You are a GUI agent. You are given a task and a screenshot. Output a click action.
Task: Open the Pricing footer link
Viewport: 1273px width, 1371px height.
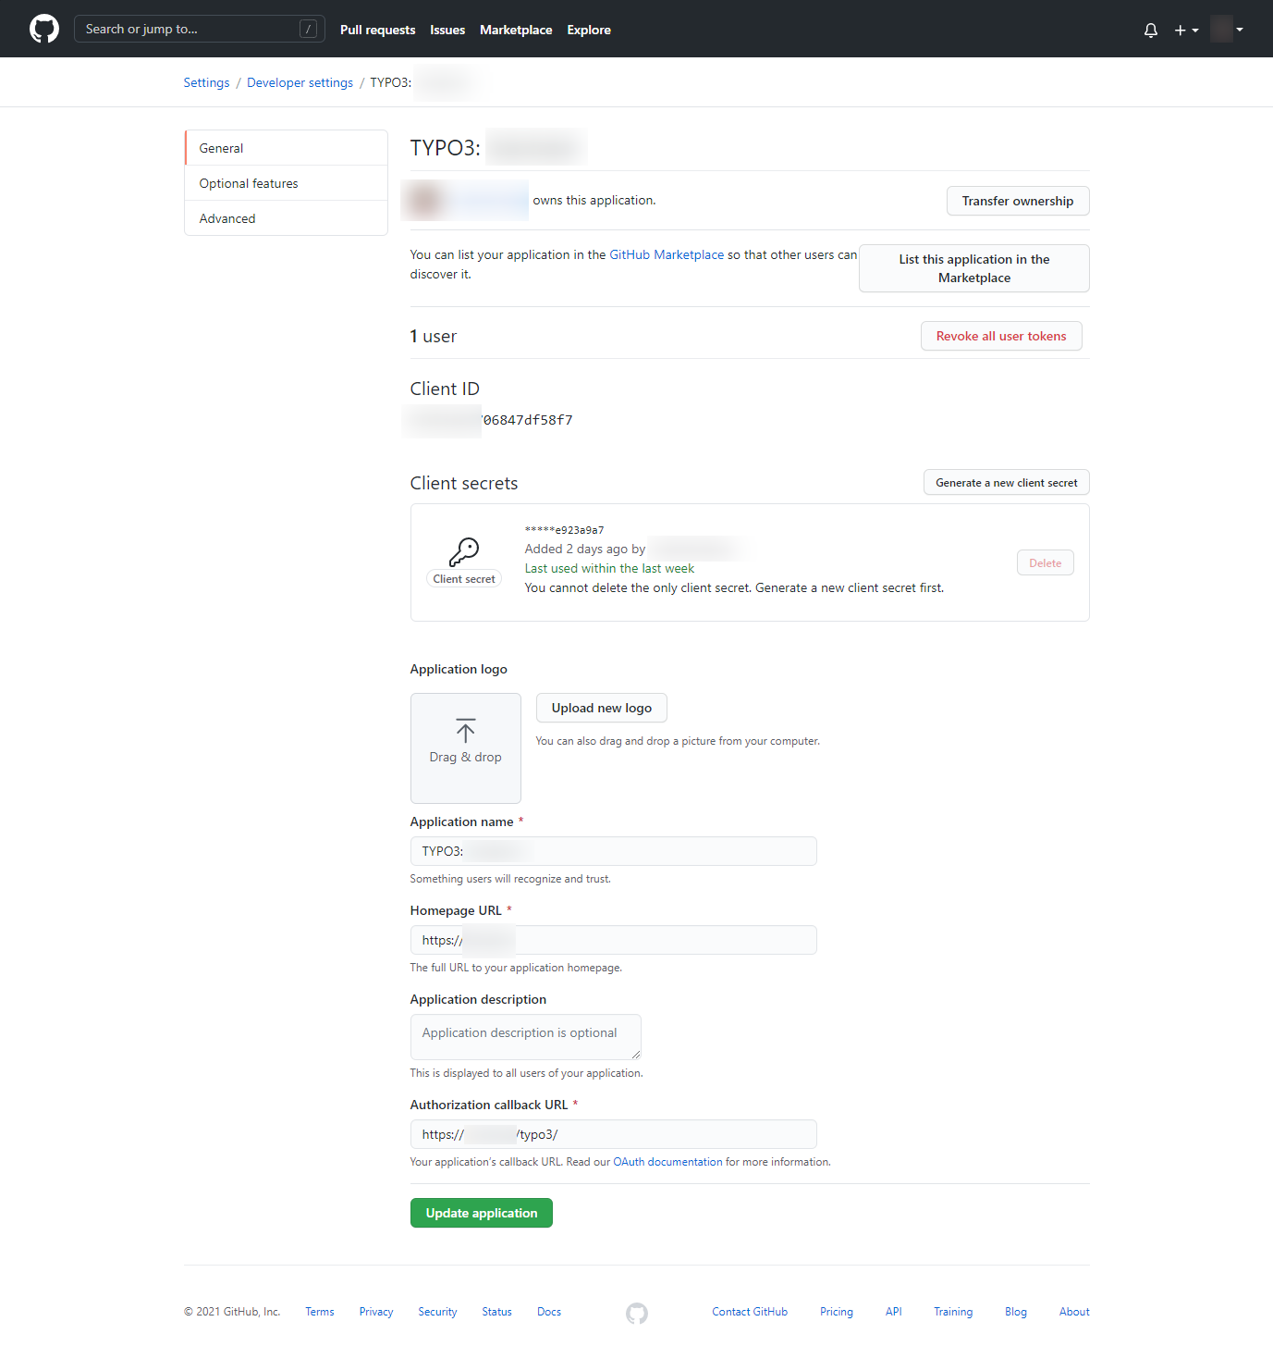pos(837,1312)
